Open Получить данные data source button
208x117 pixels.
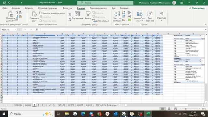10,17
